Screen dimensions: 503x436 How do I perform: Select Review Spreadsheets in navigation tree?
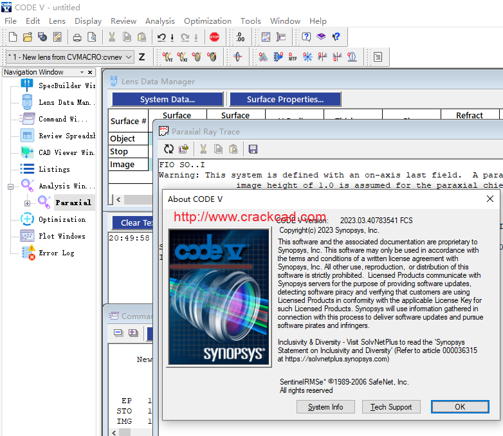coord(67,136)
